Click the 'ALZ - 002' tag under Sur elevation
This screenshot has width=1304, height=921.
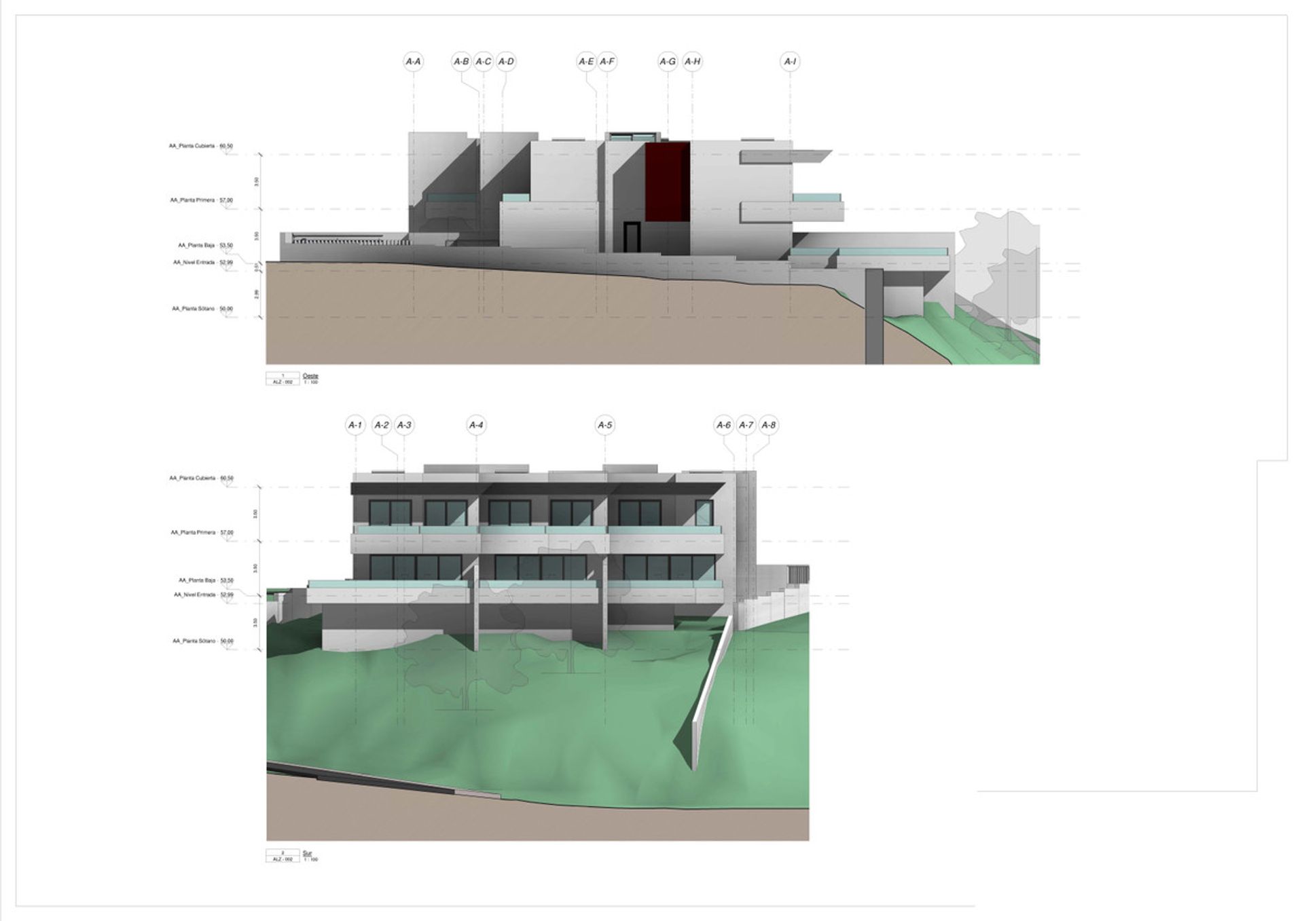pos(283,859)
